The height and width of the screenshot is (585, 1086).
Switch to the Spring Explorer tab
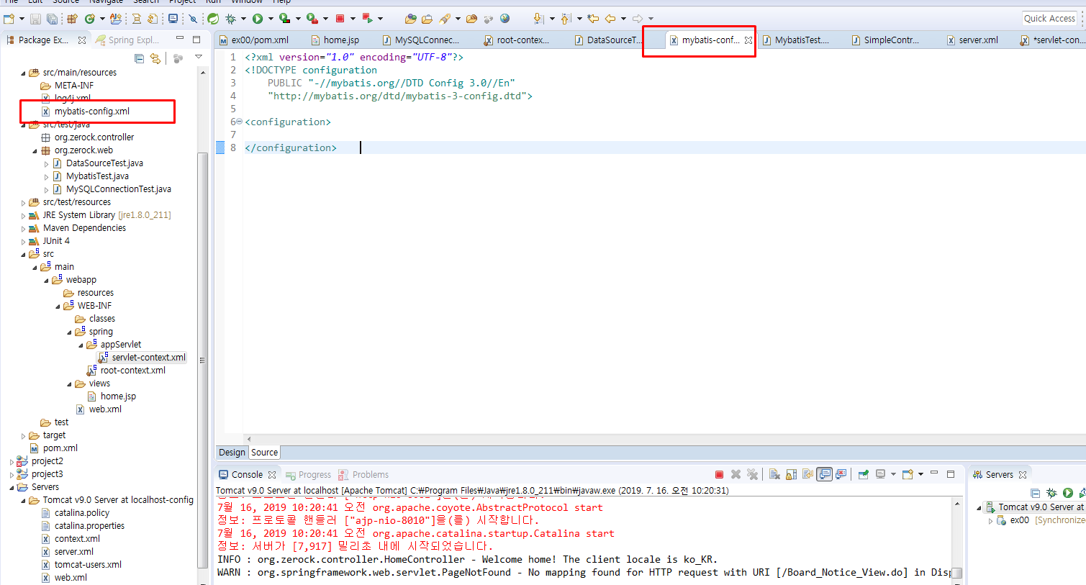coord(128,40)
